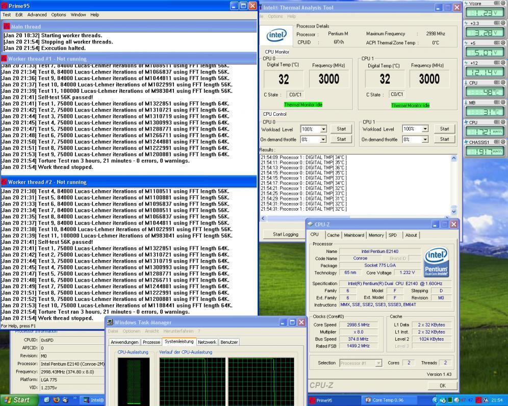The image size is (508, 406).
Task: Click CPU-Z Core Speed value 2998.5 MHz
Action: 358,325
